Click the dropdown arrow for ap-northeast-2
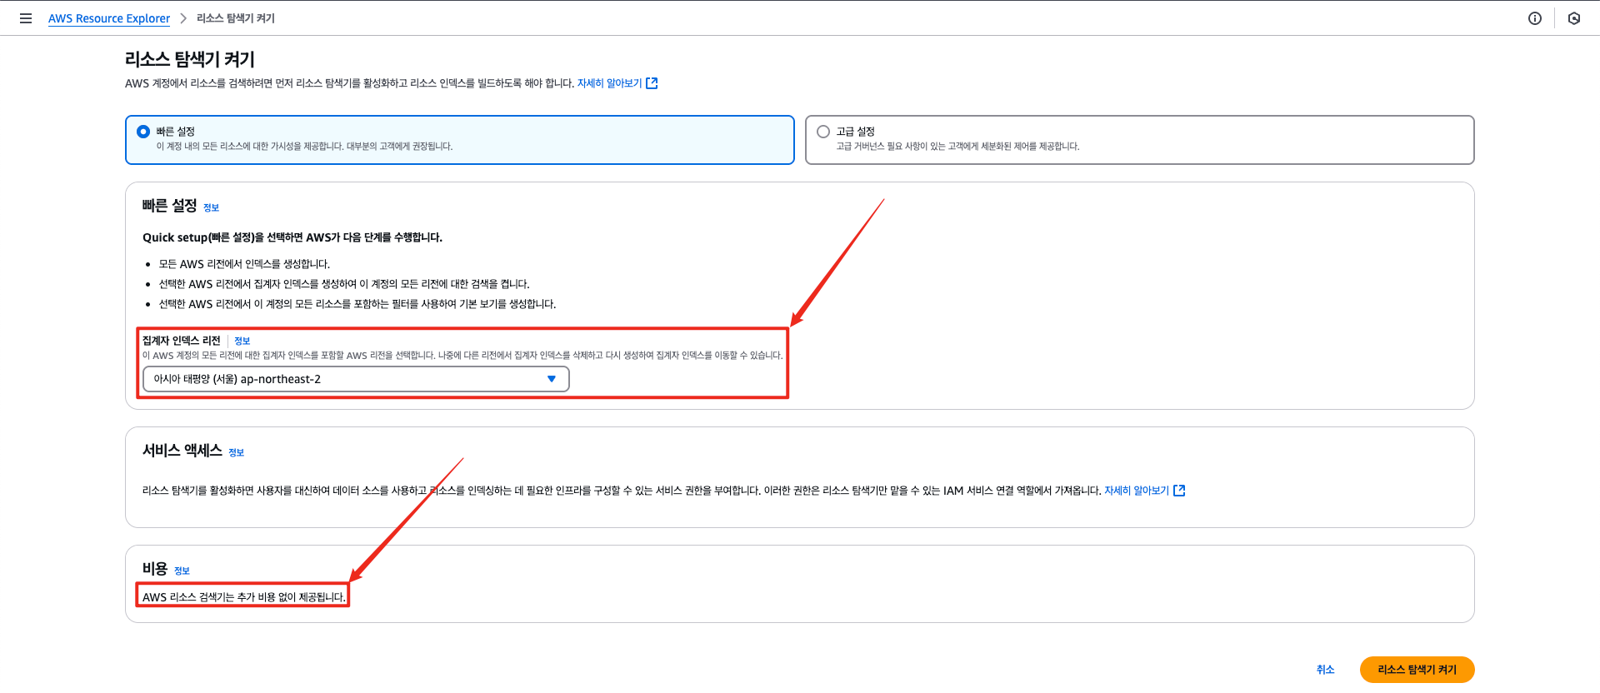1600x693 pixels. click(x=551, y=379)
